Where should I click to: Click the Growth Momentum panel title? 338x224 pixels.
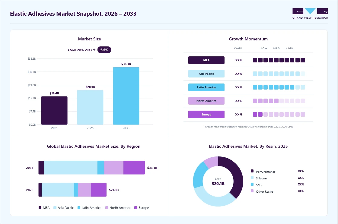point(248,39)
